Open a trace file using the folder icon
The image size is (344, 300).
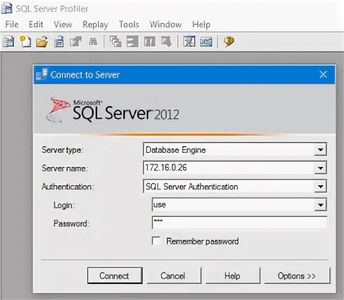point(42,41)
